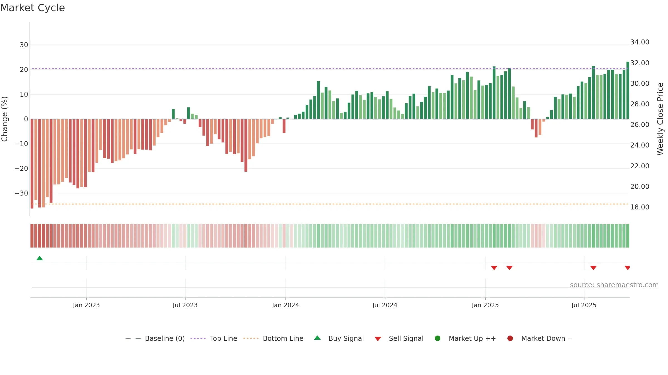This screenshot has height=375, width=668.
Task: Click the orange dotted Bottom Line in the chart
Action: (330, 204)
